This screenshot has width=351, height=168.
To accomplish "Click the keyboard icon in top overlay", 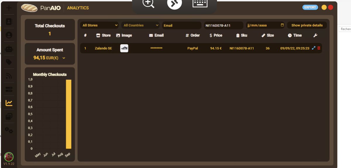I will point(200,3).
